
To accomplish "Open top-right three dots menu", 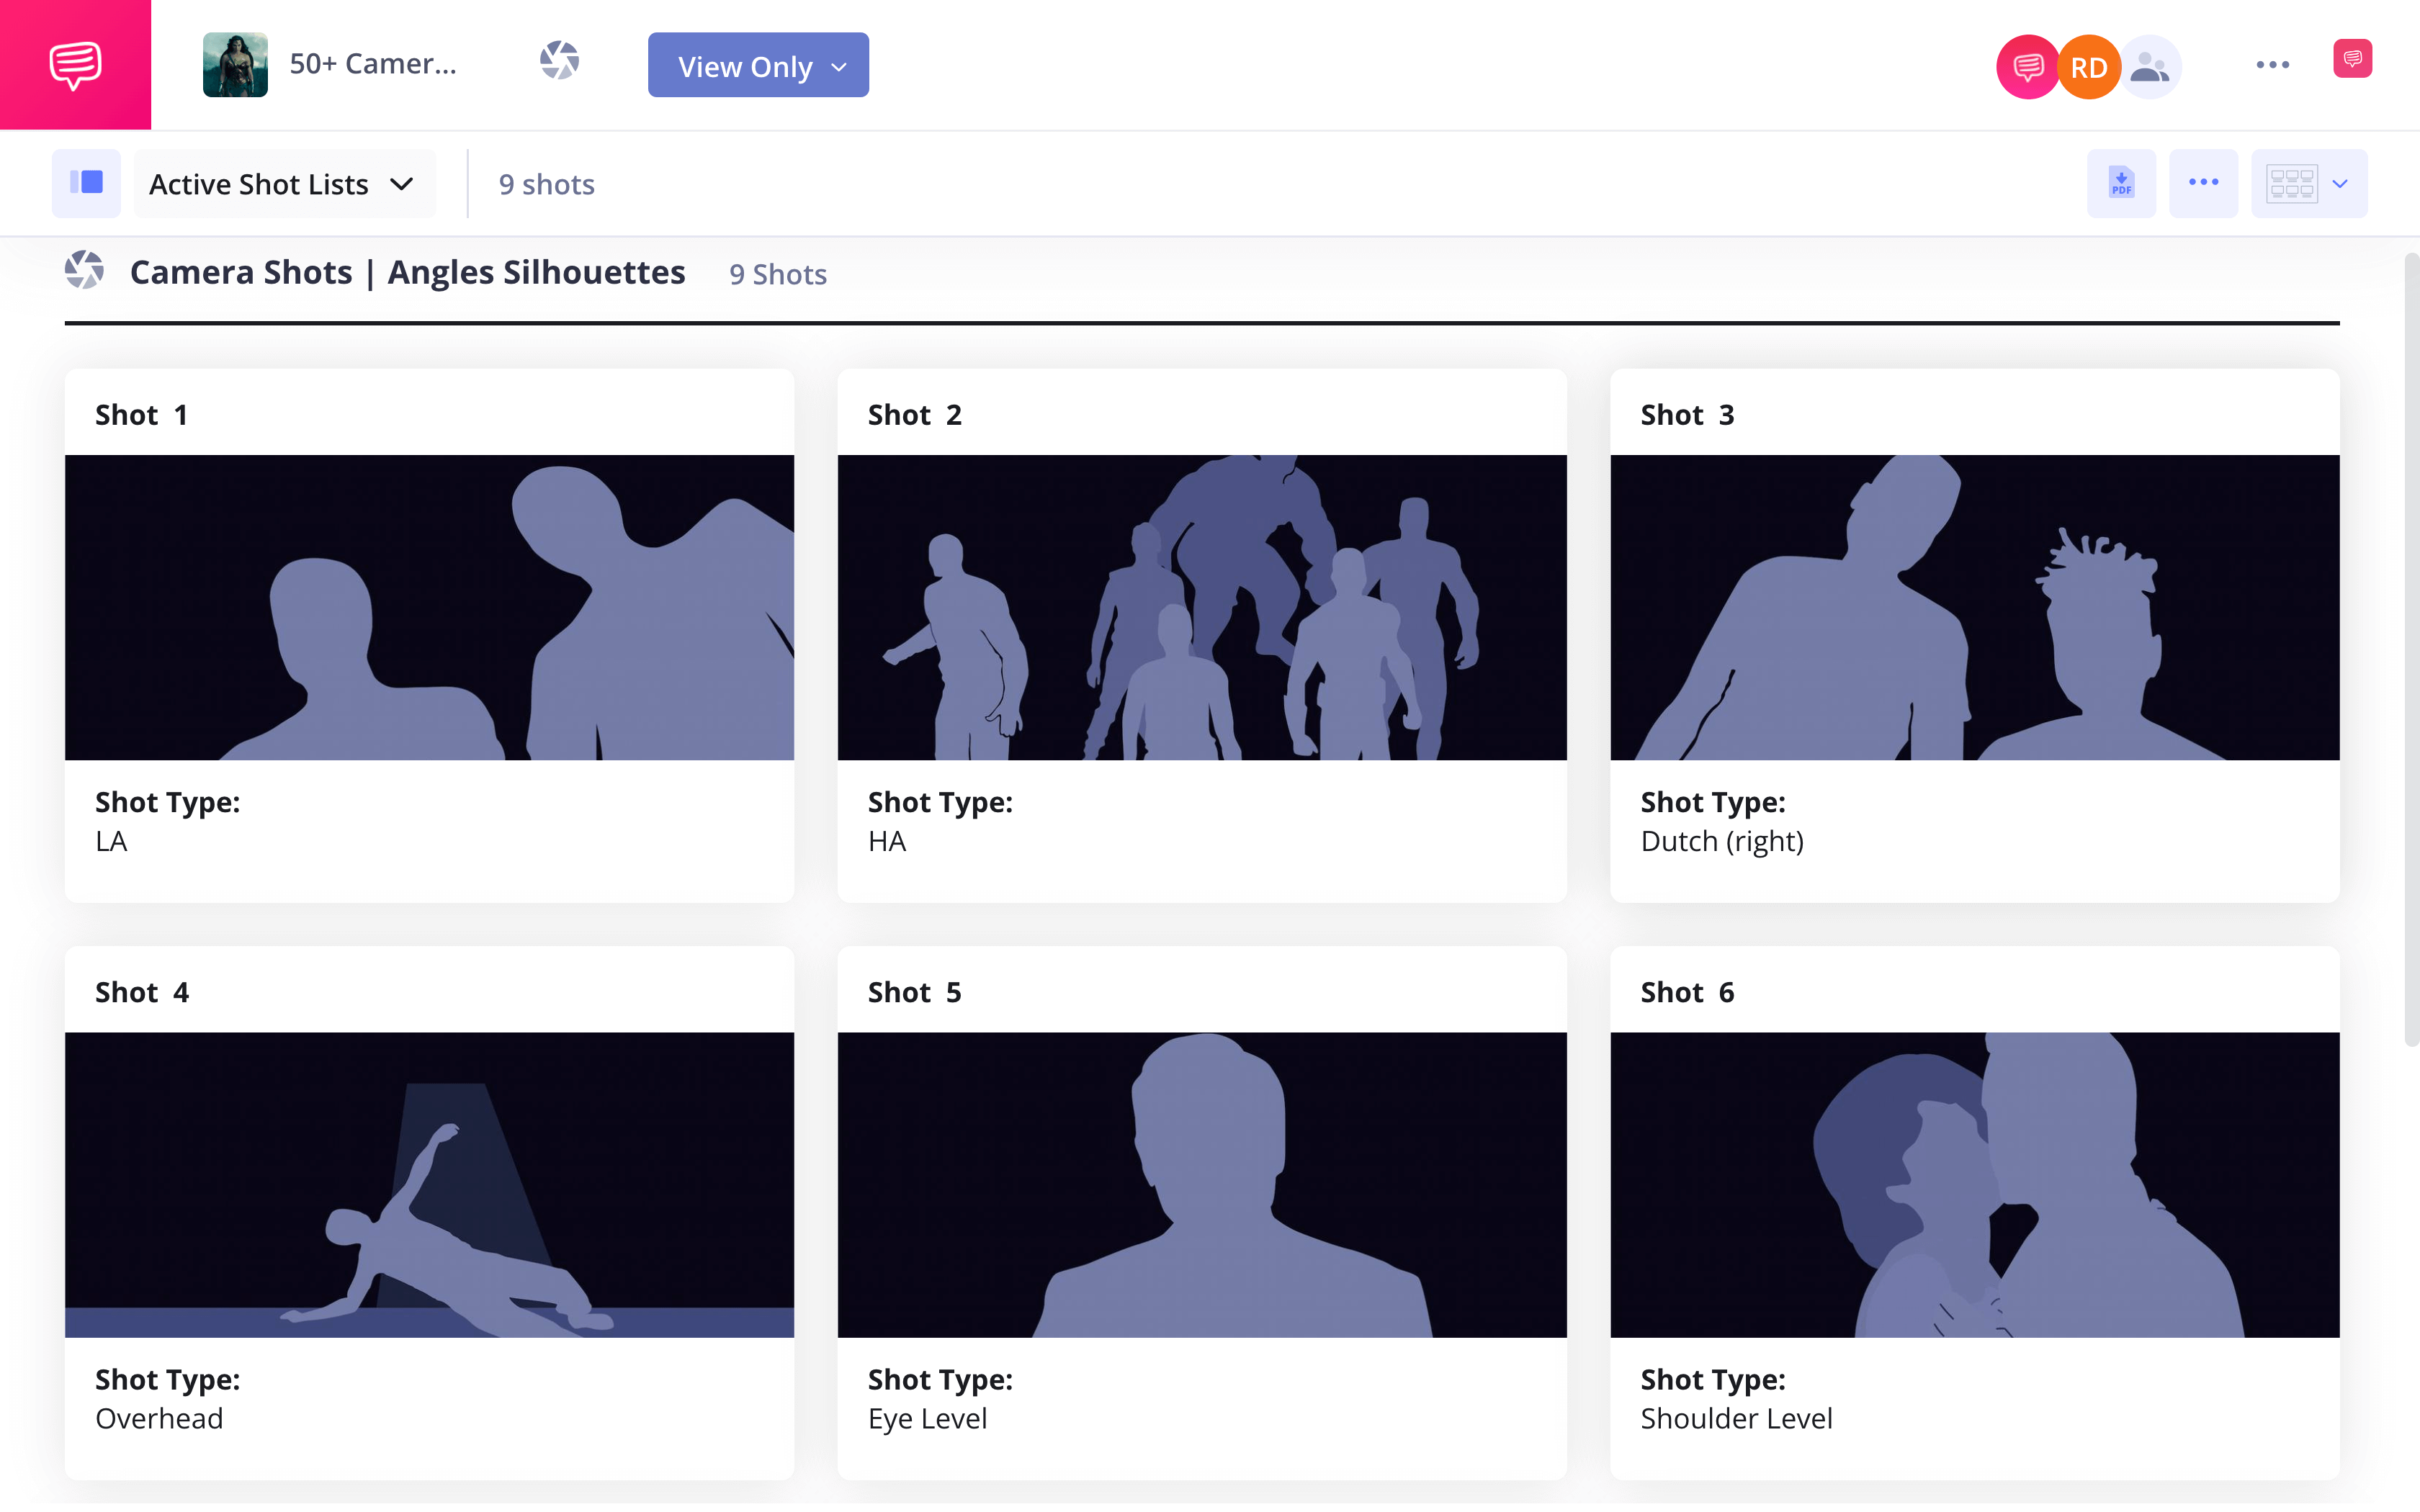I will (2272, 65).
